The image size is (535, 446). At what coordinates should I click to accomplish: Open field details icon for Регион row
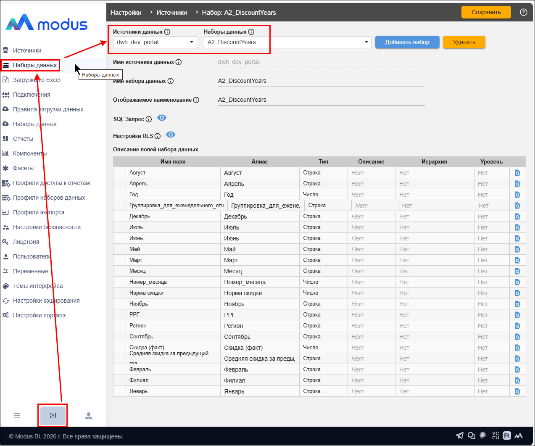coord(517,326)
